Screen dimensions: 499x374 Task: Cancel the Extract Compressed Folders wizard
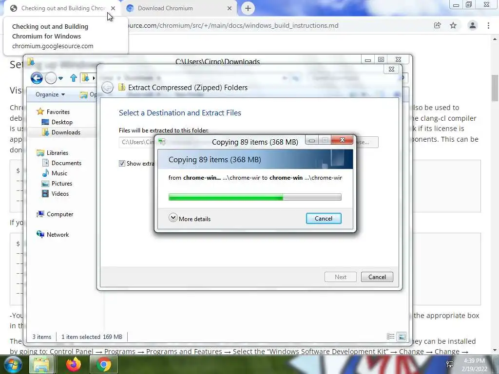click(377, 277)
